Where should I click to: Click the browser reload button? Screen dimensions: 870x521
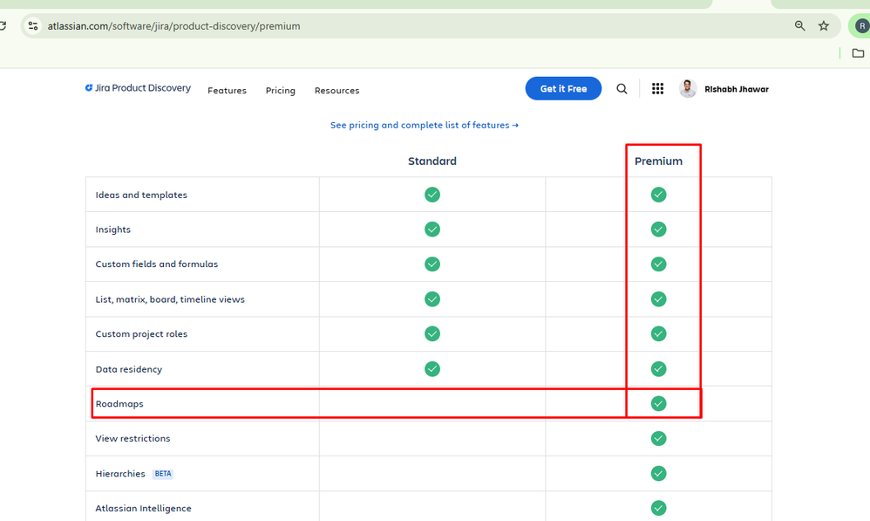[x=3, y=25]
